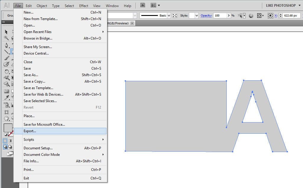
Task: Choose Save for Microsoft Office...
Action: click(60, 124)
